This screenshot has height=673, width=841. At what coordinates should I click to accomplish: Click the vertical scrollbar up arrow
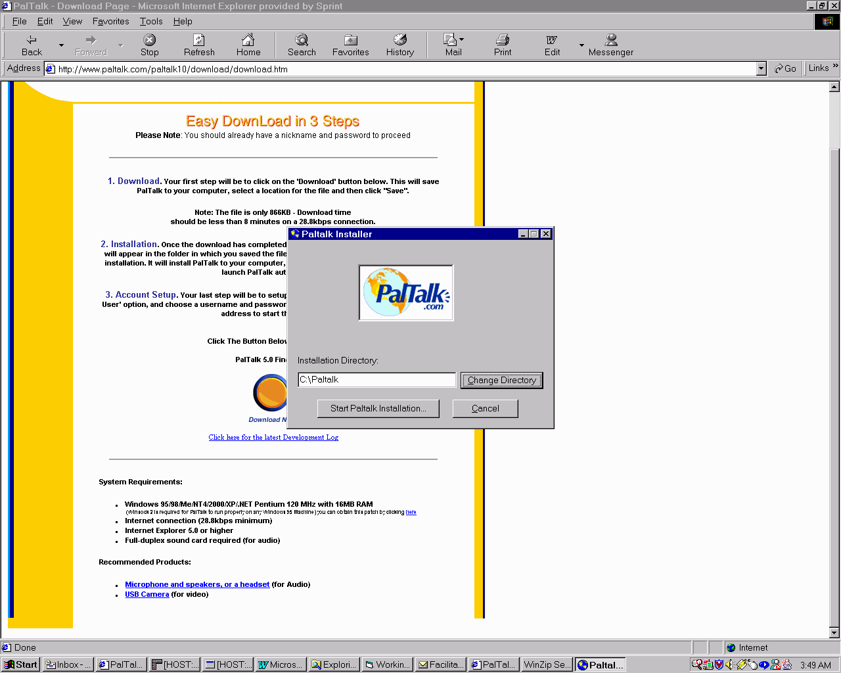pos(834,86)
